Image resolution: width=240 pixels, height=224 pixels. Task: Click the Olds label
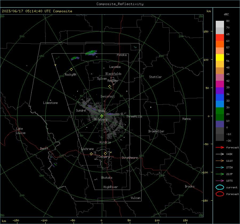(x=102, y=111)
